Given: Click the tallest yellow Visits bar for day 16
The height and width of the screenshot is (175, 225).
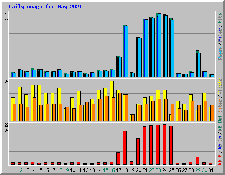Looking at the screenshot, I should pos(112,101).
